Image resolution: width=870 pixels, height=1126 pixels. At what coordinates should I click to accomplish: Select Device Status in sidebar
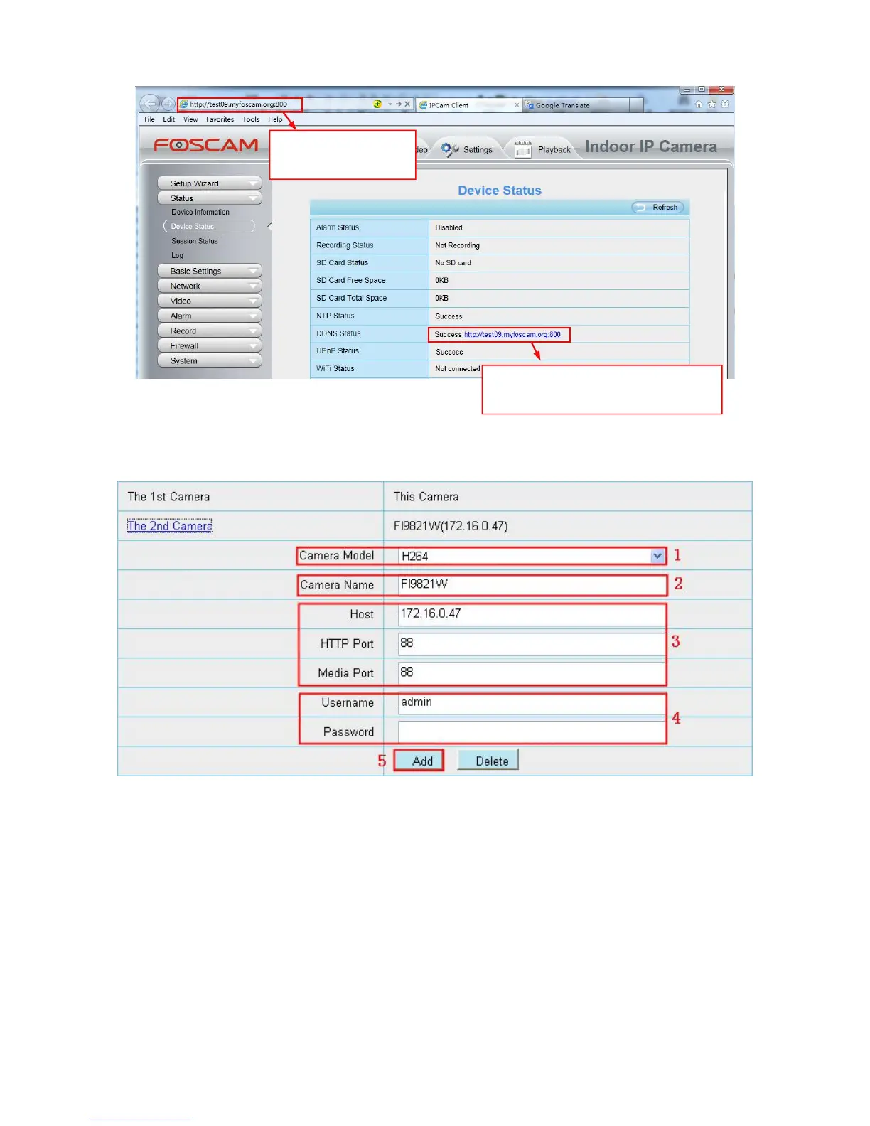point(209,226)
